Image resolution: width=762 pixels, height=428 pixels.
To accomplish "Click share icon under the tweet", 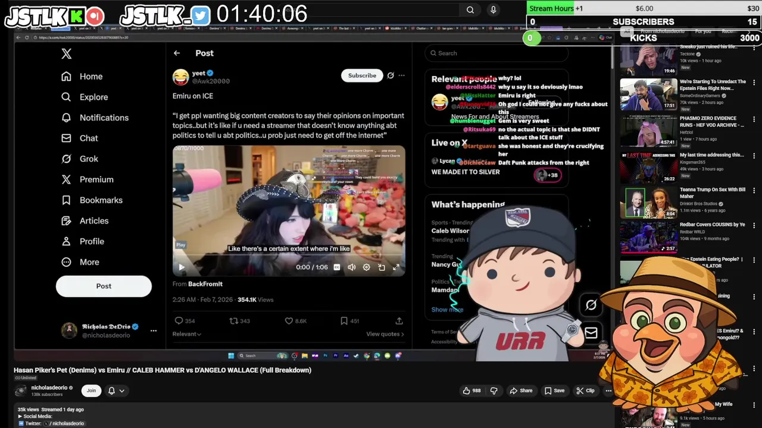I will click(x=399, y=321).
